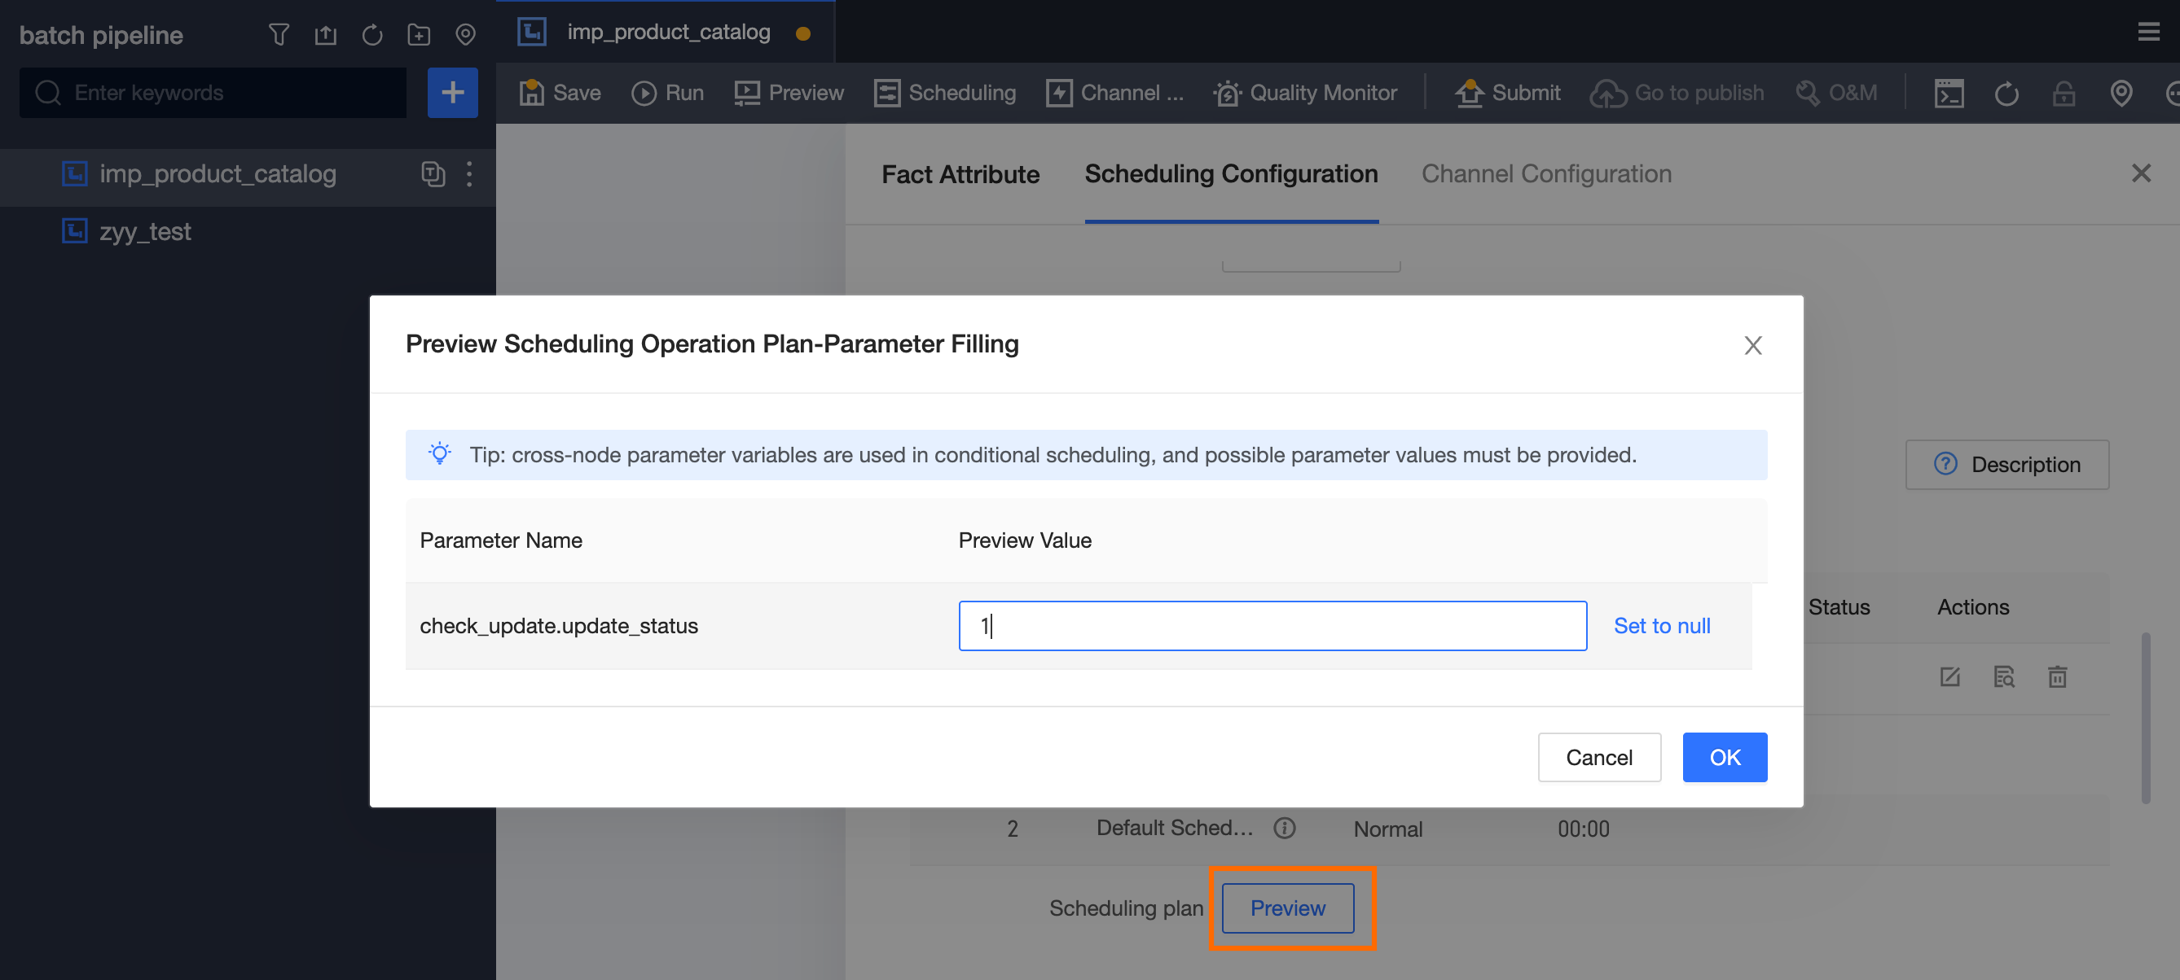This screenshot has height=980, width=2180.
Task: Select zyy_test in the pipeline tree
Action: (145, 232)
